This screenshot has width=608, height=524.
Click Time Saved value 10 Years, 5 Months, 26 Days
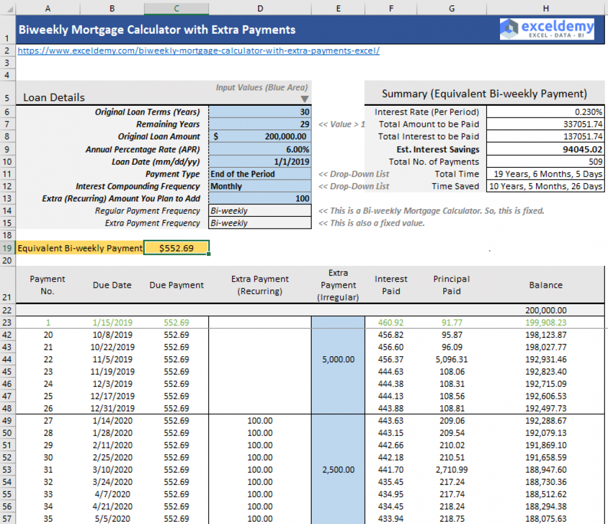[545, 186]
